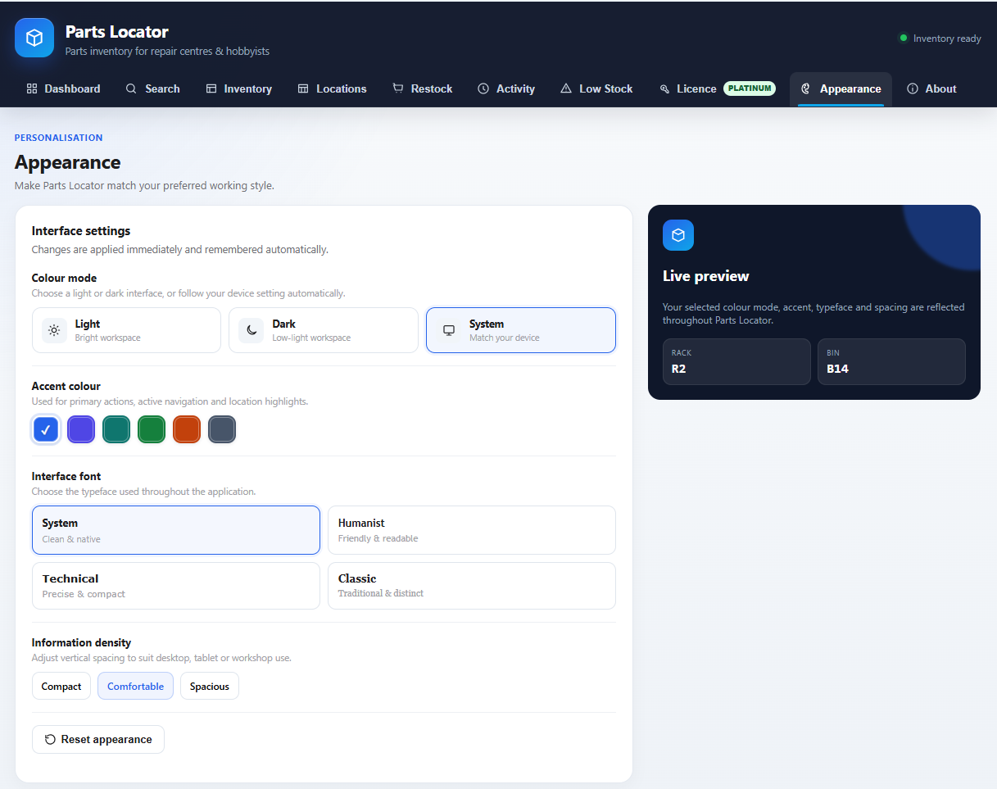Click the Dashboard grid icon

click(x=32, y=88)
